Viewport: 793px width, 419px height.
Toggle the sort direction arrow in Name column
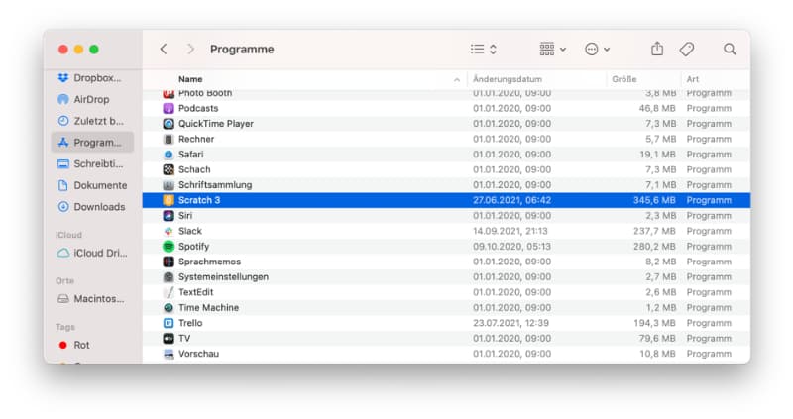click(x=457, y=80)
